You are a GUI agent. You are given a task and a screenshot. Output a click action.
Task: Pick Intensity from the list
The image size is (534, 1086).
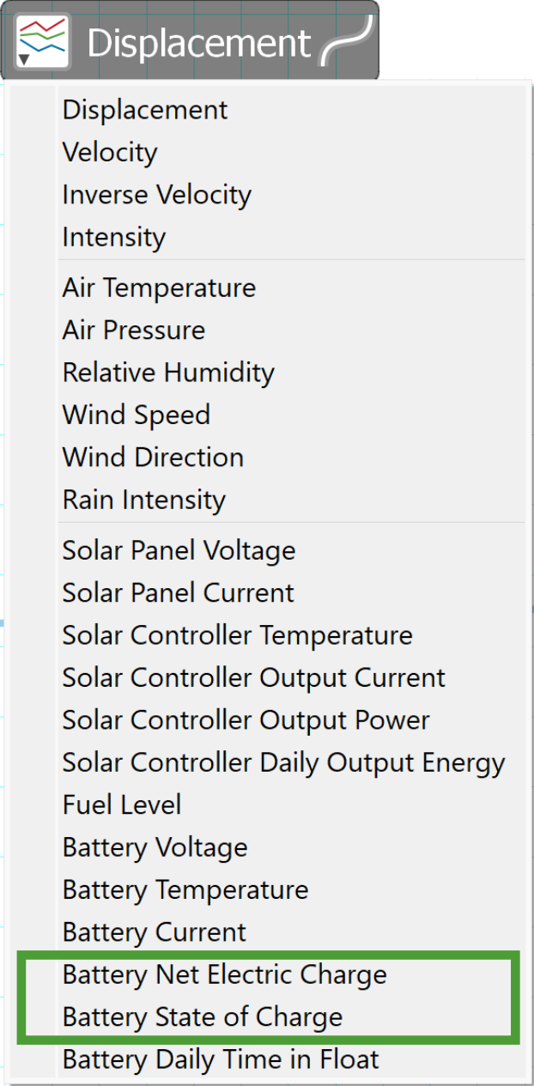coord(292,236)
